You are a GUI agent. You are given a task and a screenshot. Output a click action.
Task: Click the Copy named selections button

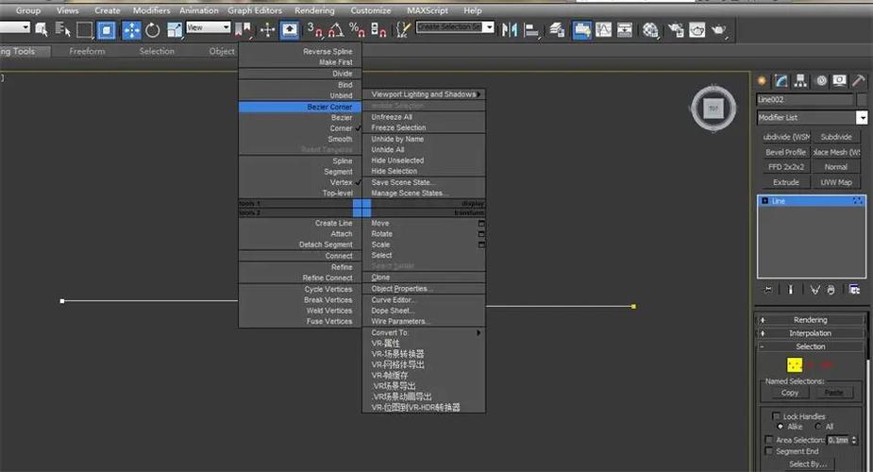click(x=790, y=393)
